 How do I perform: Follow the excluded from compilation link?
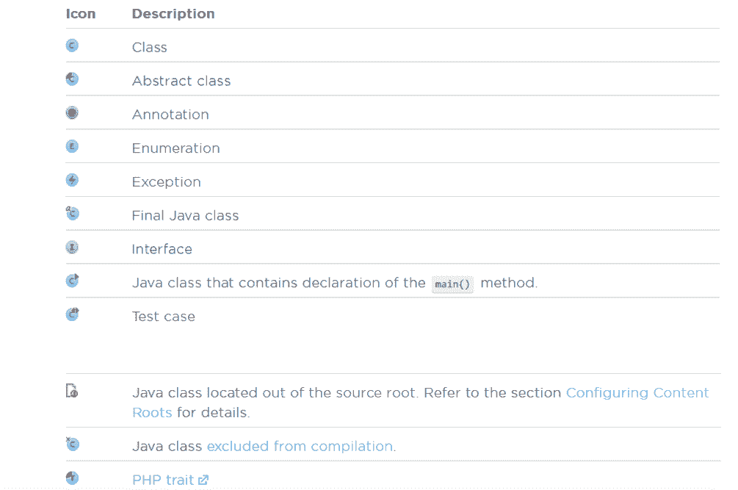pos(300,447)
